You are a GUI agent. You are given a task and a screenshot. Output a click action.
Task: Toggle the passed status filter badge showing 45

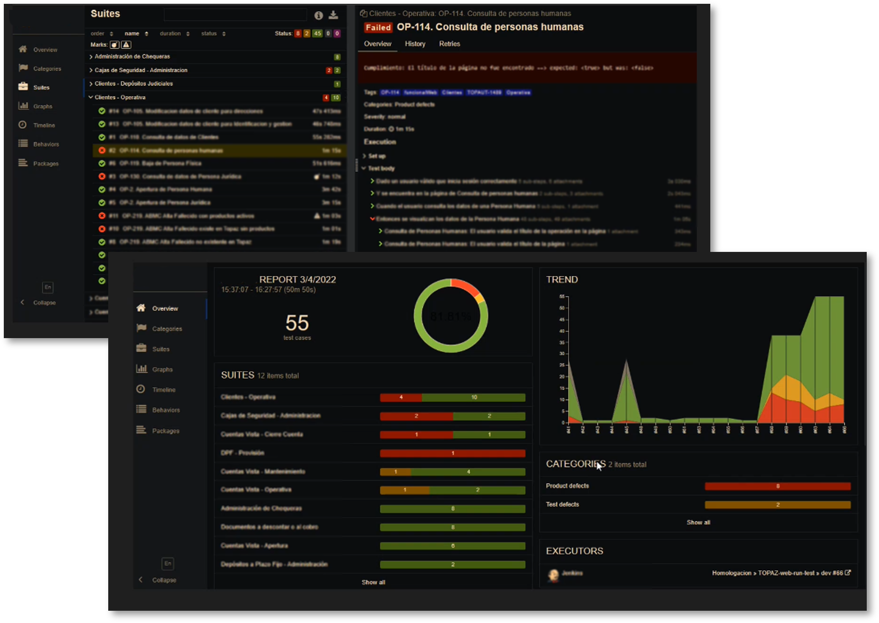(x=317, y=33)
